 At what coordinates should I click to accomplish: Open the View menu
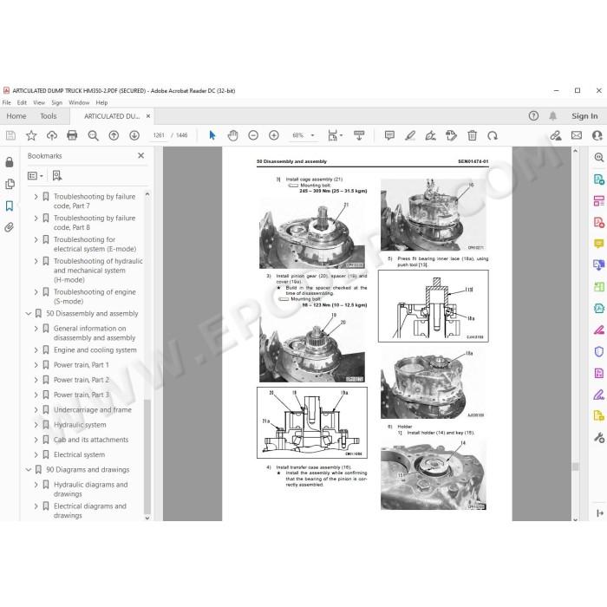[39, 102]
